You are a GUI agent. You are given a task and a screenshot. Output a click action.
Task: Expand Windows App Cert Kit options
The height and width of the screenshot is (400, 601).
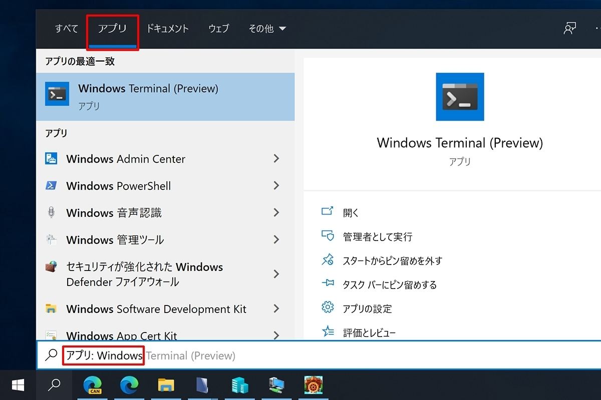pyautogui.click(x=276, y=335)
